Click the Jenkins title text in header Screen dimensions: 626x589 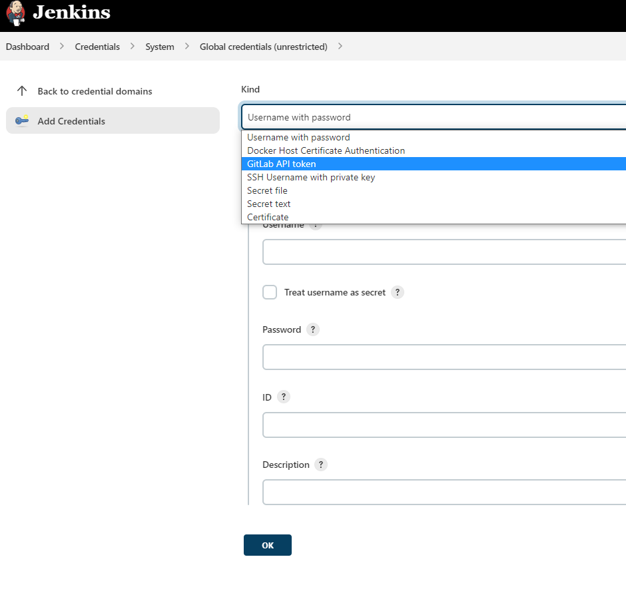tap(71, 13)
